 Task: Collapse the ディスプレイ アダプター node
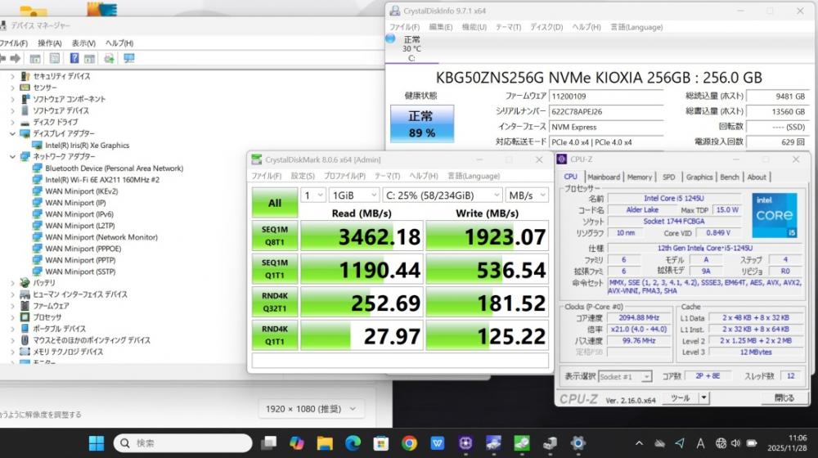click(12, 134)
